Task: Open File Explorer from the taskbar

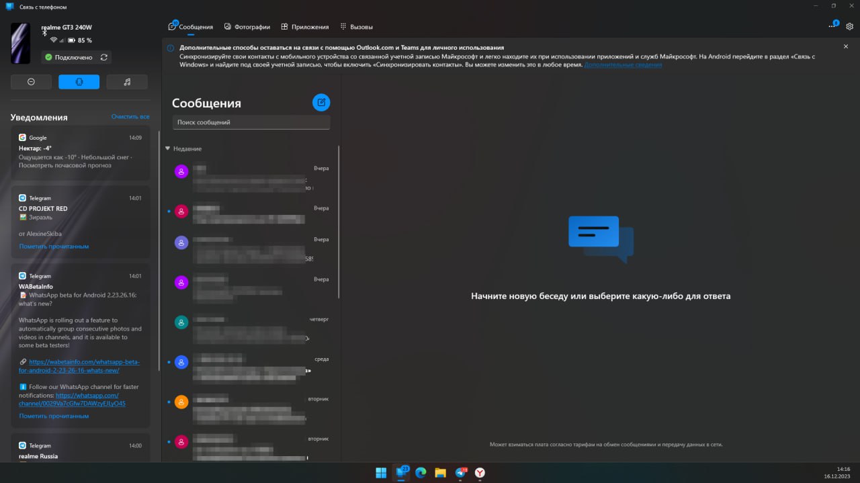Action: click(440, 472)
